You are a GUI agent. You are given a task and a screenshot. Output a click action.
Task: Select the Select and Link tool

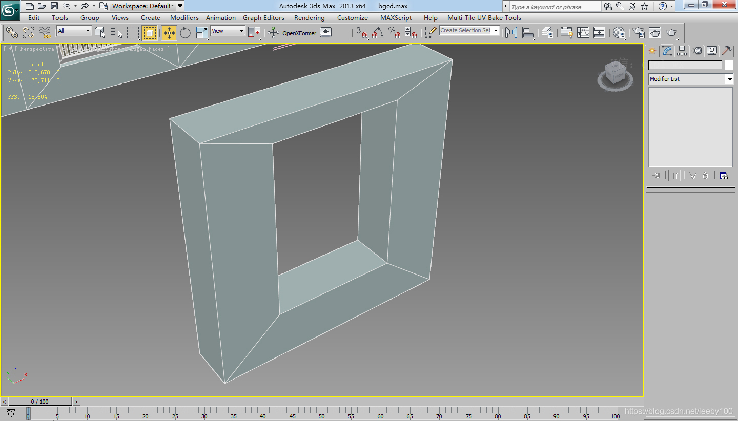[x=12, y=32]
